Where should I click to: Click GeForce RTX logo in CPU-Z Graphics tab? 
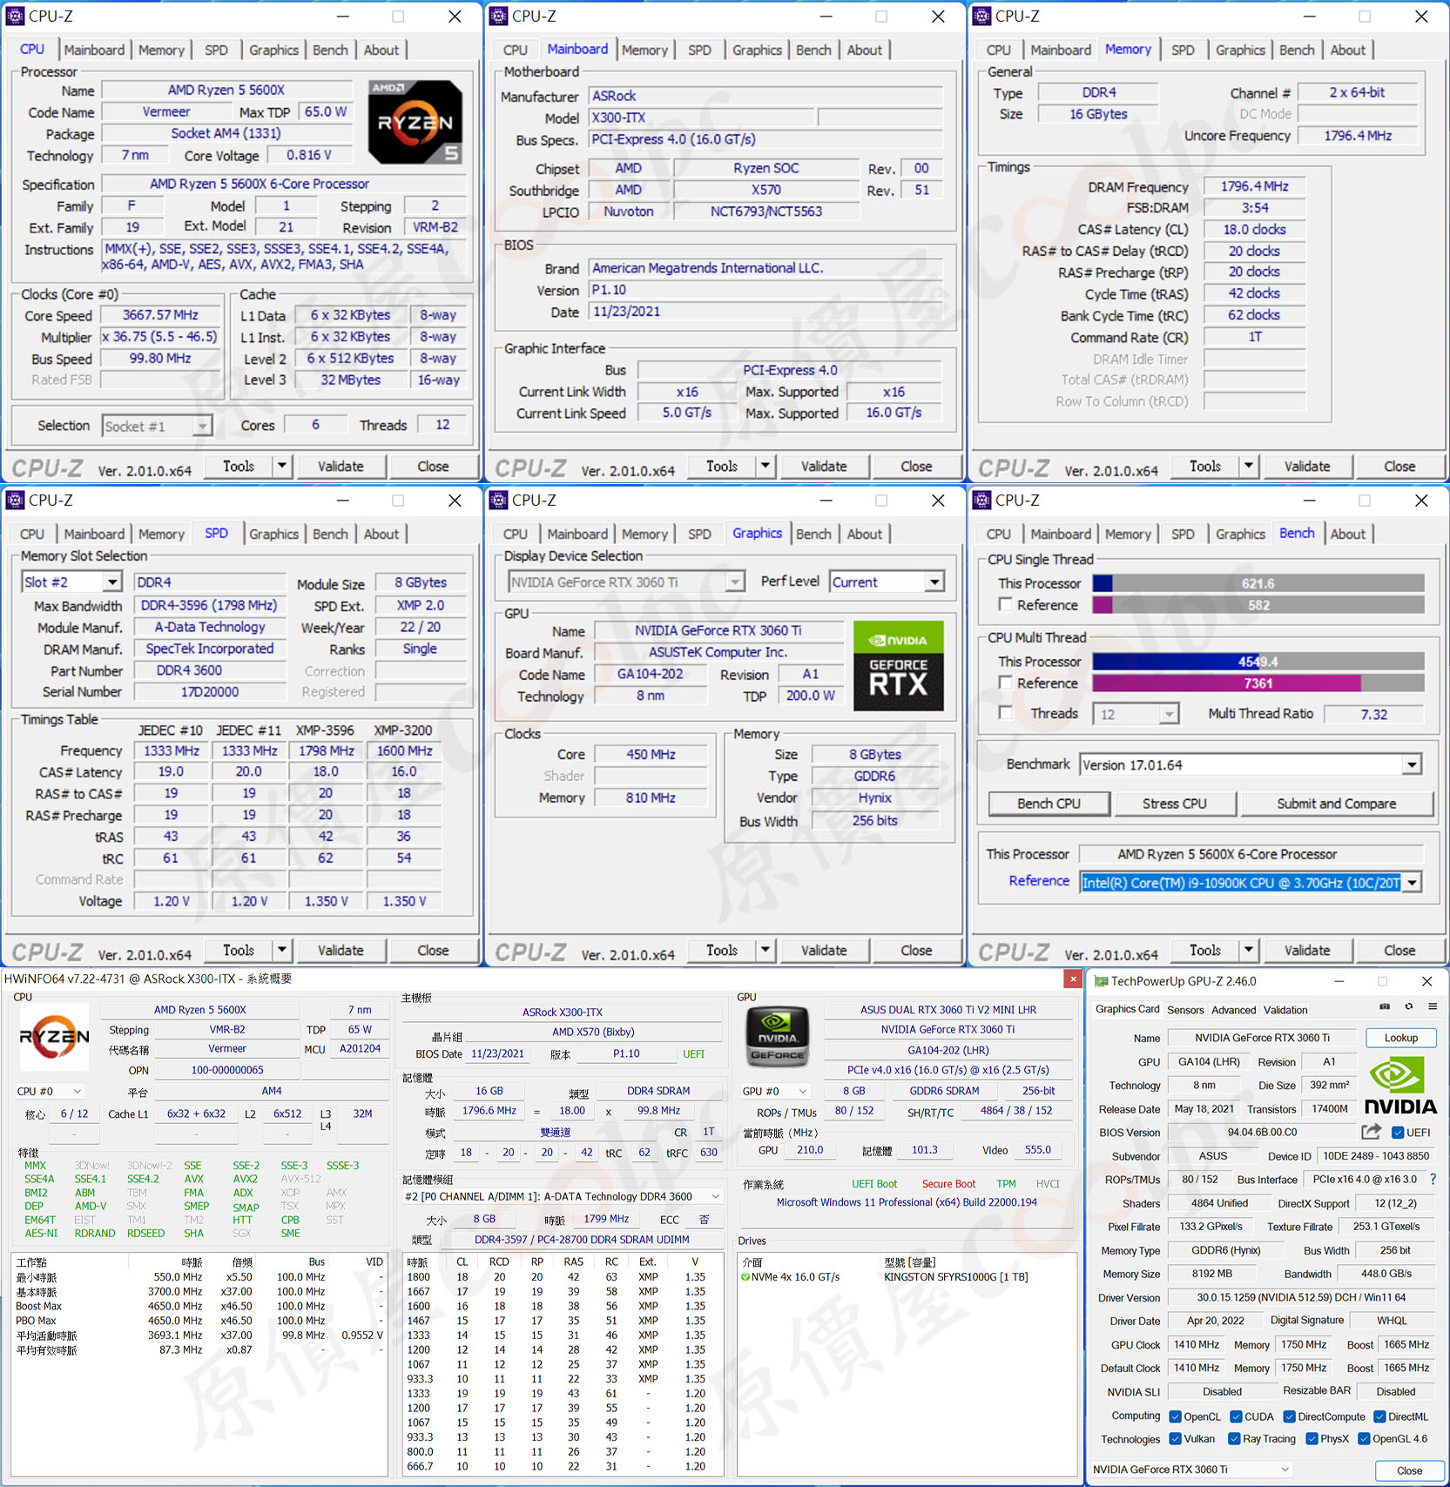click(x=898, y=666)
